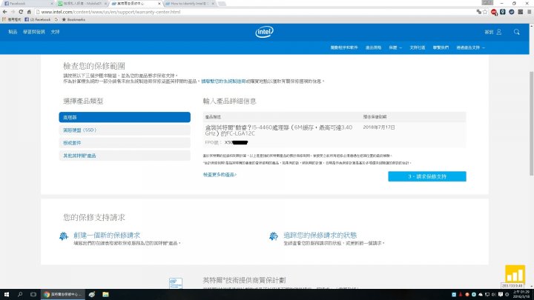Screen dimensions: 534x300
Task: Reload the page with the refresh icon
Action: coord(21,12)
